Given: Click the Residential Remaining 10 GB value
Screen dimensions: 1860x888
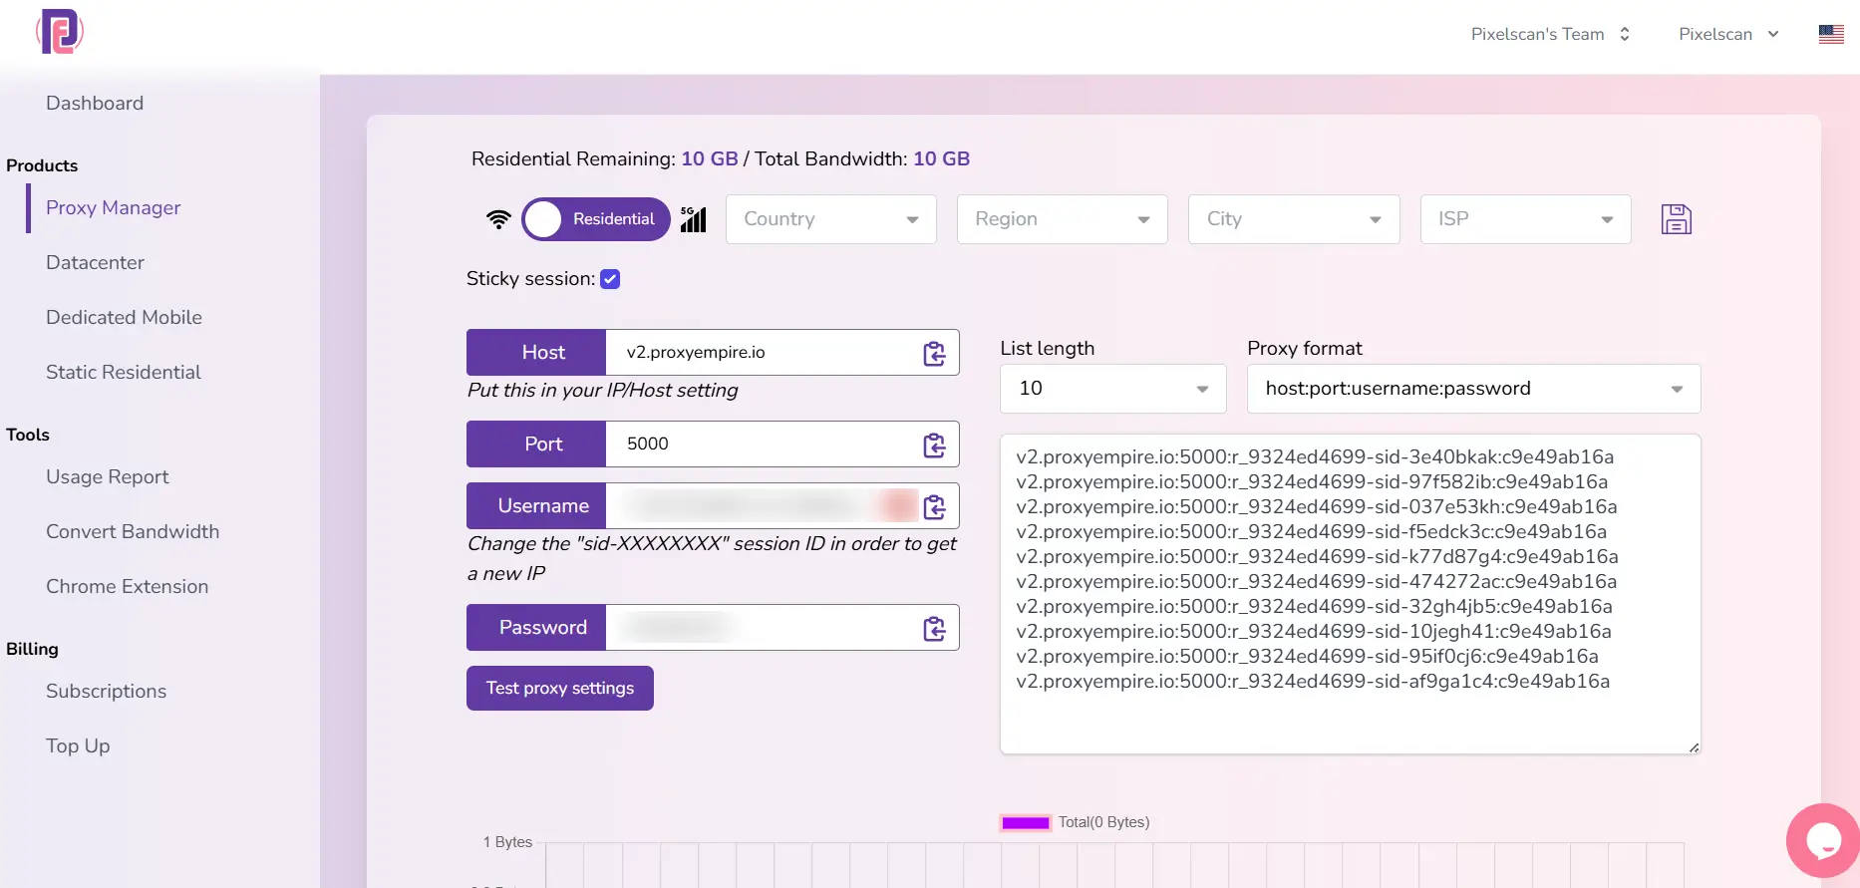Looking at the screenshot, I should [x=710, y=158].
